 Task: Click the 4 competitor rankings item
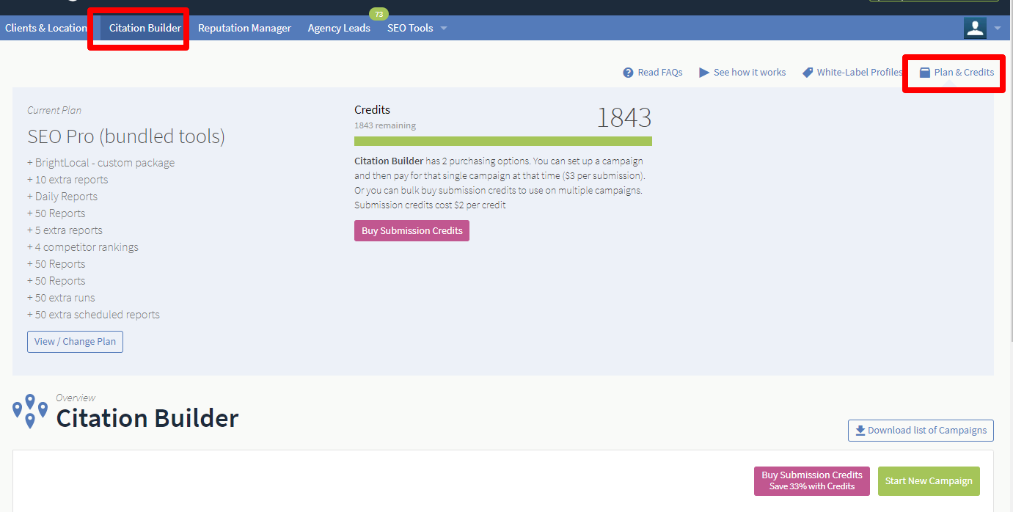[x=83, y=247]
